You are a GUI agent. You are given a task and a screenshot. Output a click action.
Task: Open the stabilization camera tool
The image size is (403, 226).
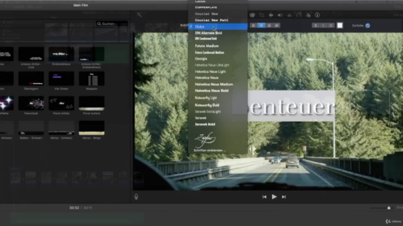pos(271,15)
